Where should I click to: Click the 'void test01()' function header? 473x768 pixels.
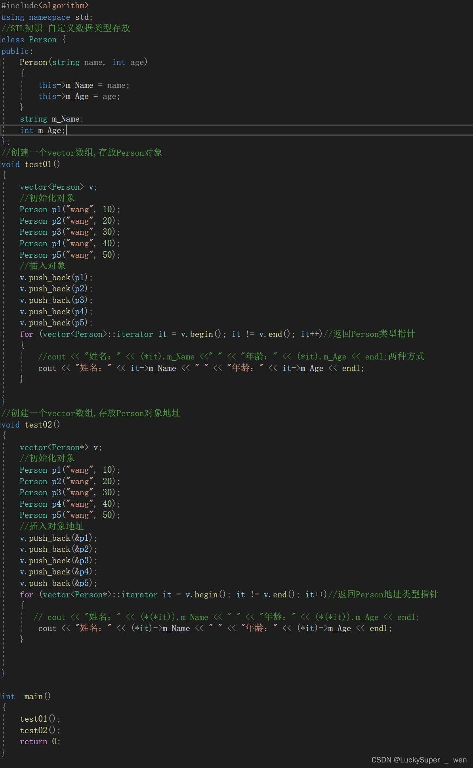click(x=31, y=164)
